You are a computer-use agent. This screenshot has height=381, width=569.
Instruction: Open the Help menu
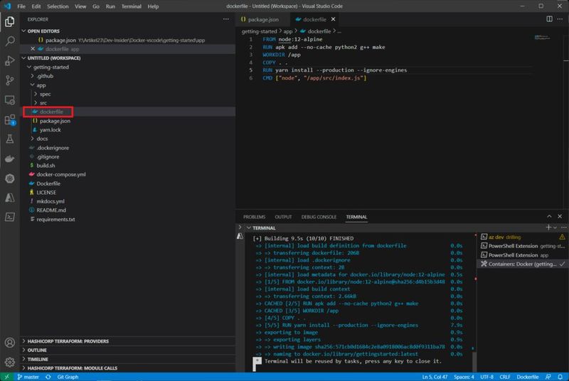153,6
